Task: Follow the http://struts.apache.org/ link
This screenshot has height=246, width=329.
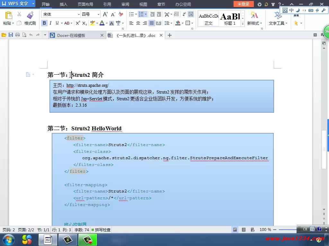Action: coord(87,85)
